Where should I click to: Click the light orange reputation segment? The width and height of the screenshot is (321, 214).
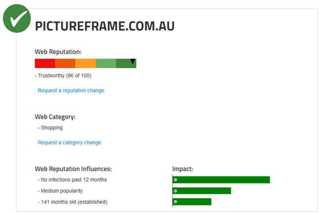coord(85,63)
